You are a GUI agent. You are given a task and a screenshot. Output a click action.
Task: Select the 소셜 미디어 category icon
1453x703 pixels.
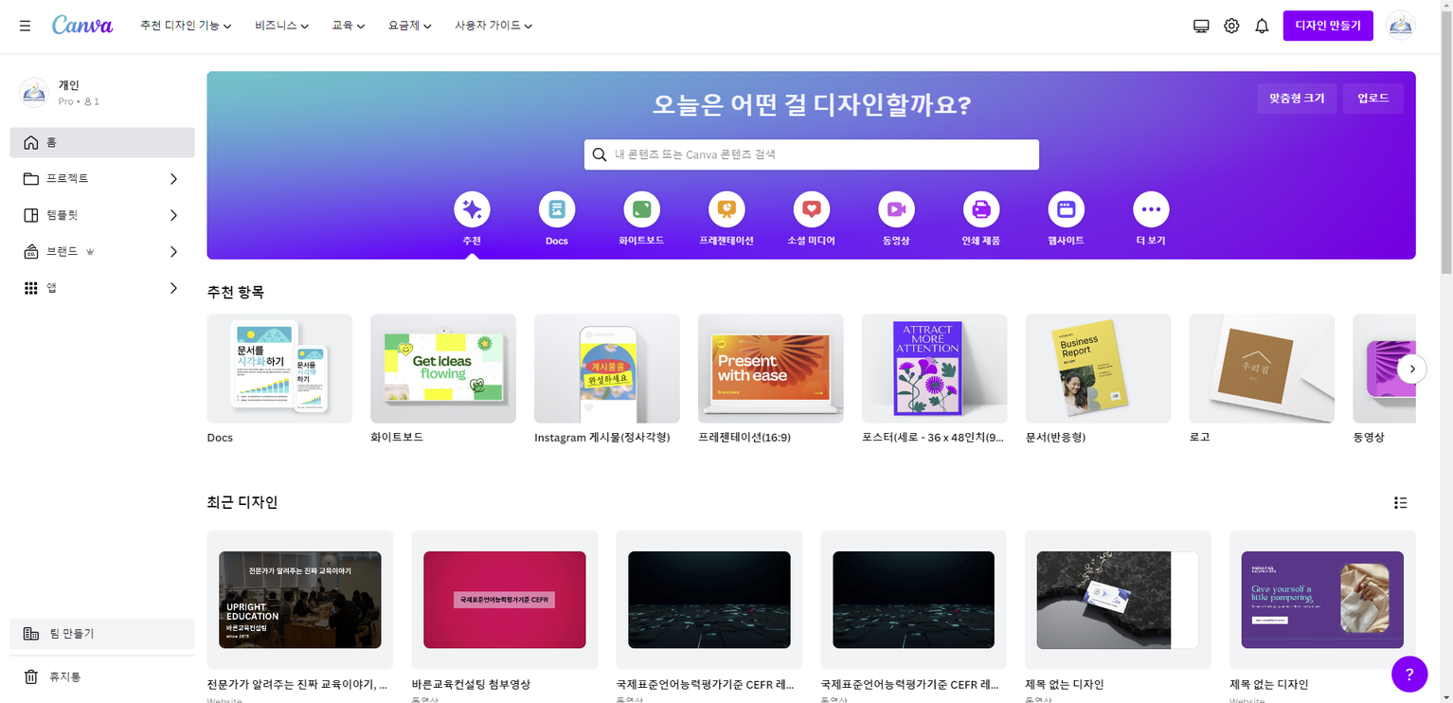pos(811,209)
